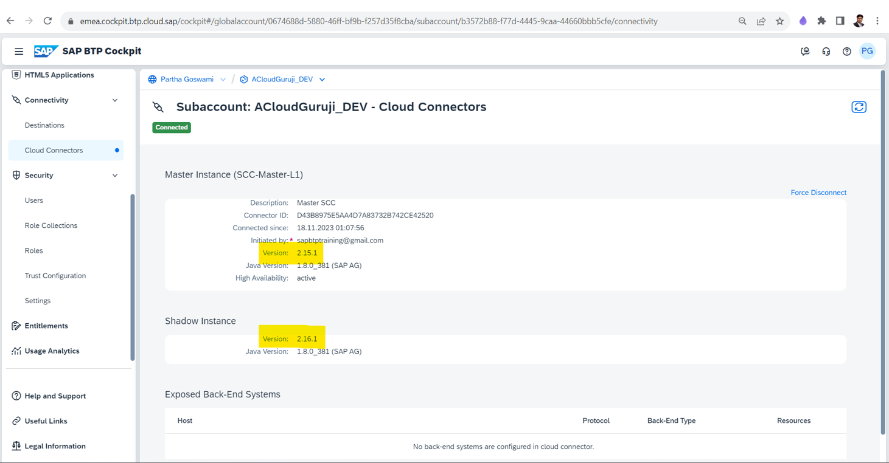Click the help question mark icon
The image size is (889, 463).
point(846,52)
